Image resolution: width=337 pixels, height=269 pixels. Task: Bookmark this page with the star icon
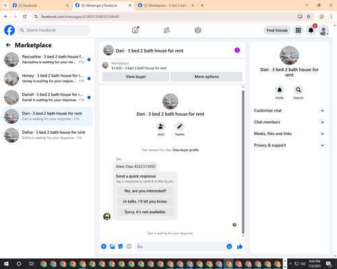click(309, 17)
